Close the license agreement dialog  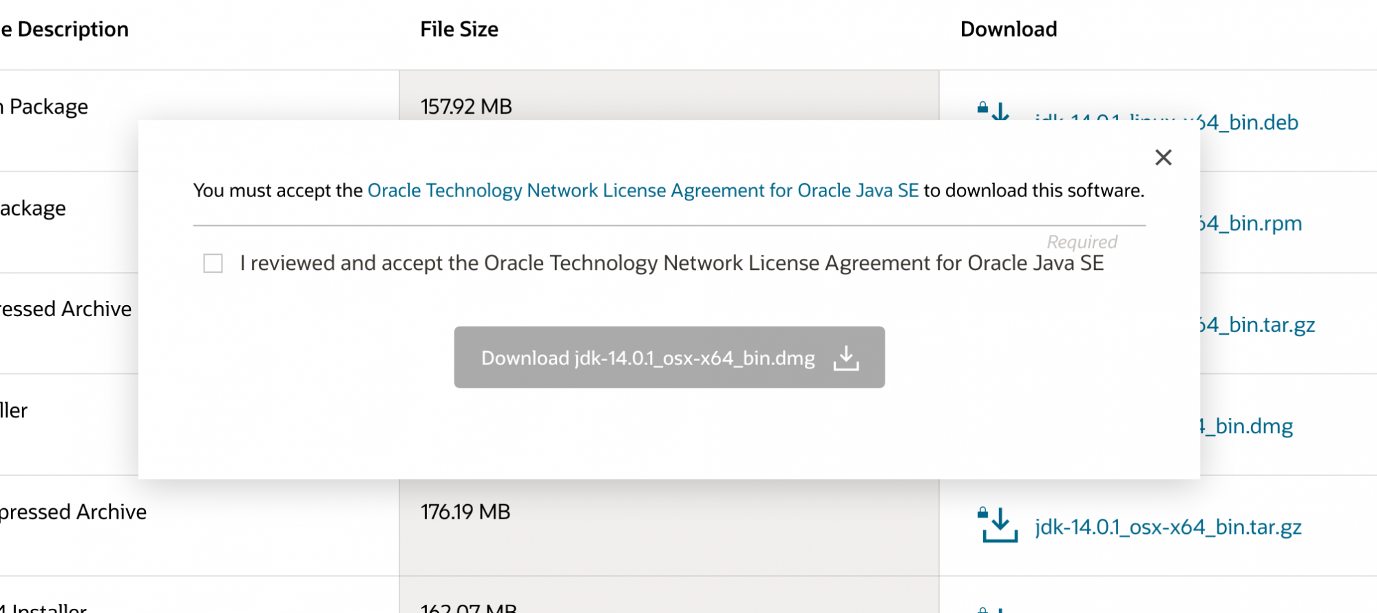(1164, 158)
